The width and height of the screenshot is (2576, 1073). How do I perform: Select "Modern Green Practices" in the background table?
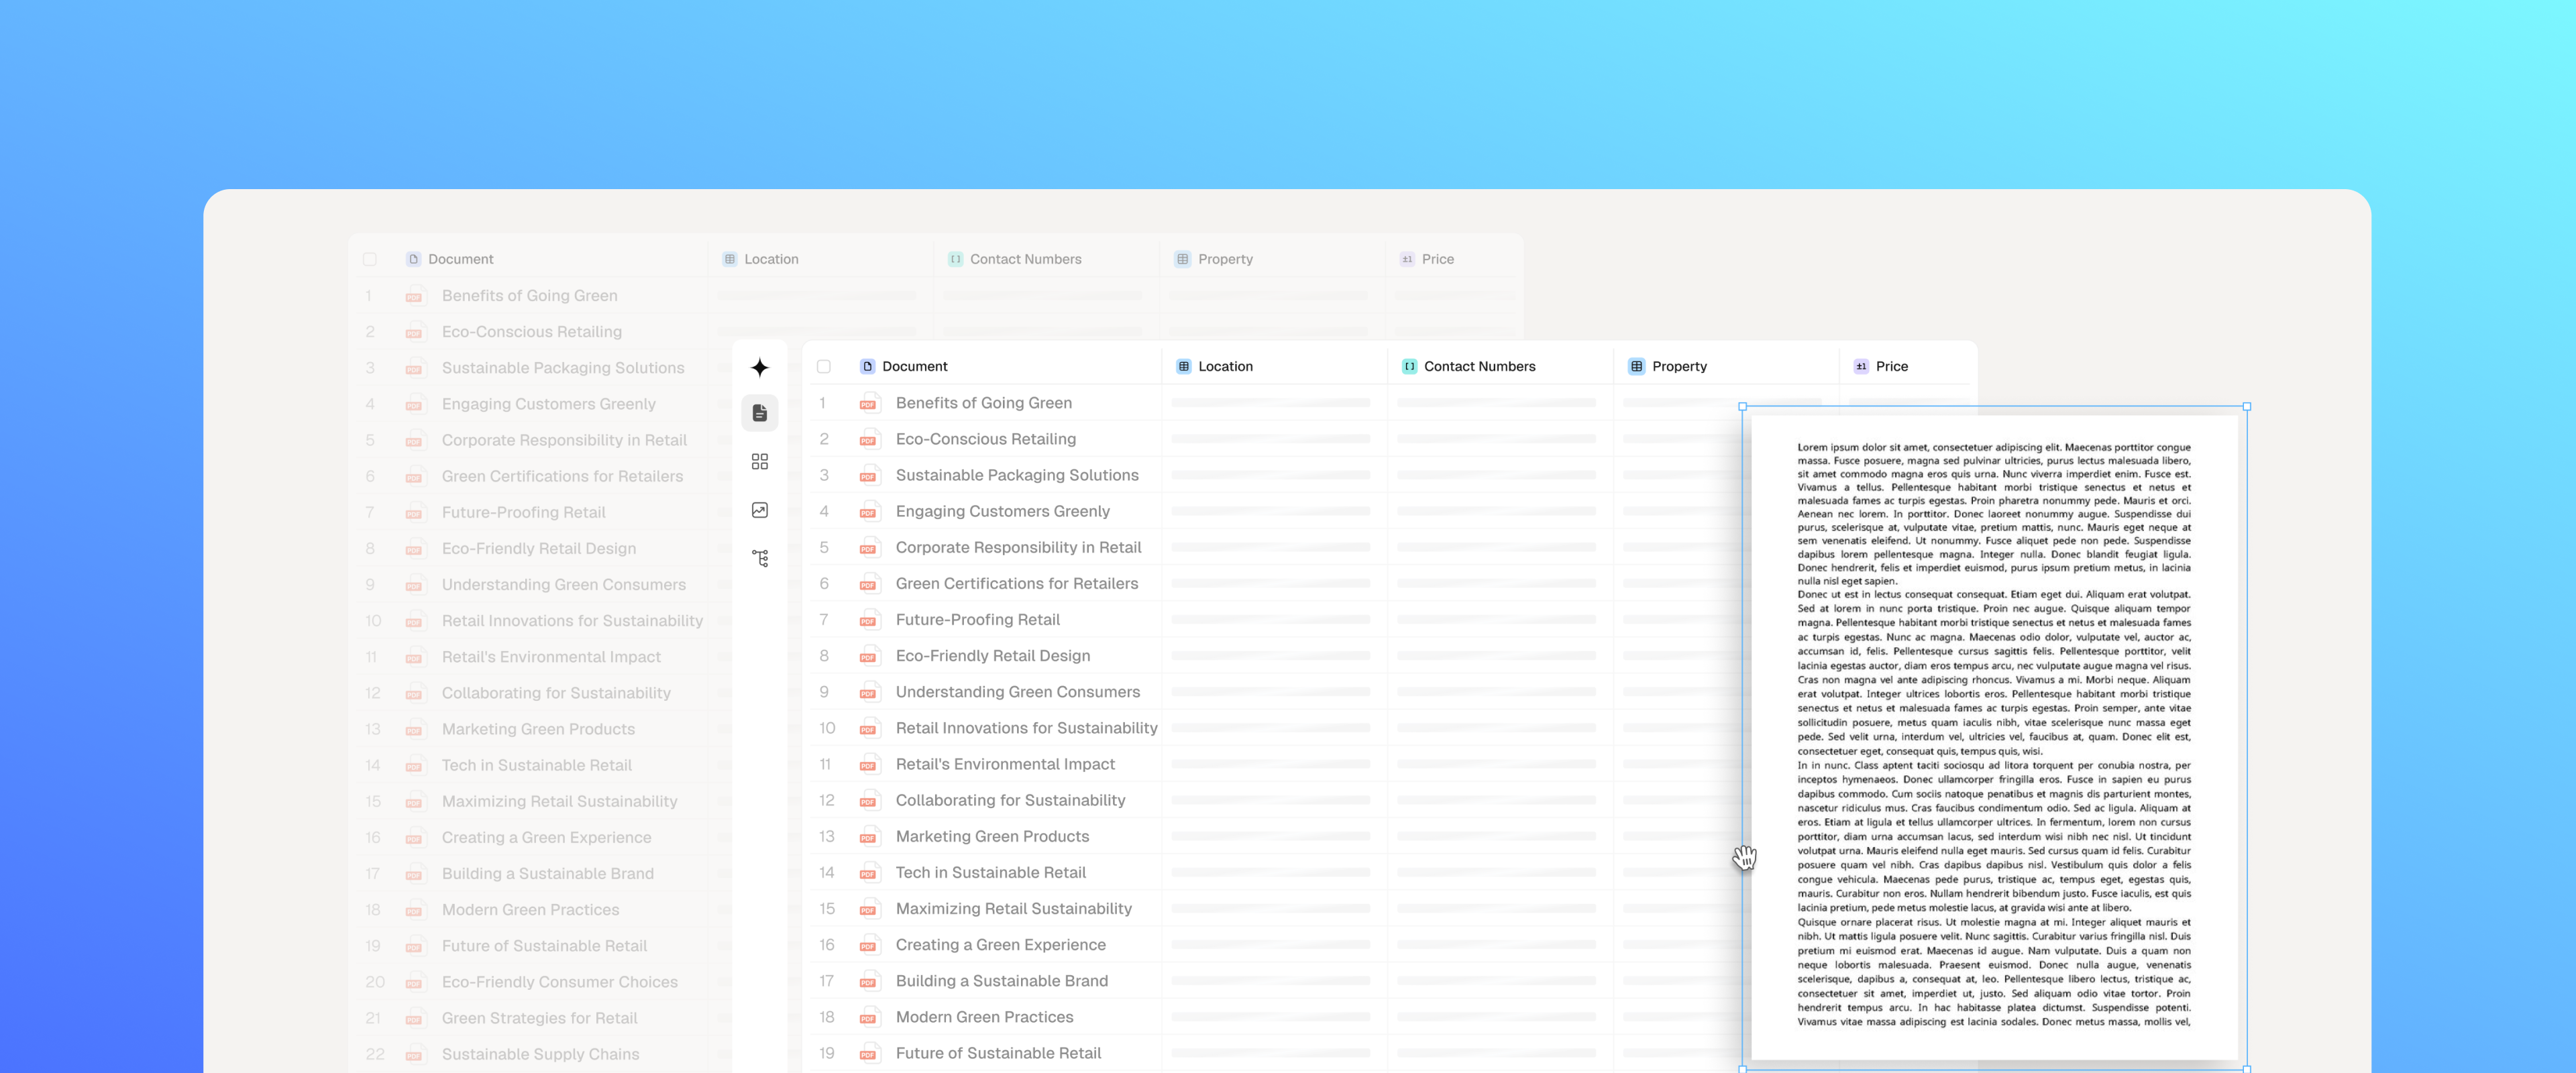pos(531,910)
